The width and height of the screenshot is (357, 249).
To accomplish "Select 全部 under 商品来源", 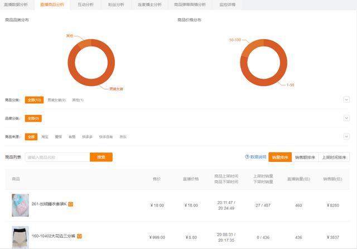I will [31, 137].
